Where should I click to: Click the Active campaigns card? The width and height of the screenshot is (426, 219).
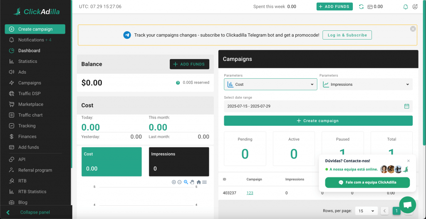pos(294,149)
